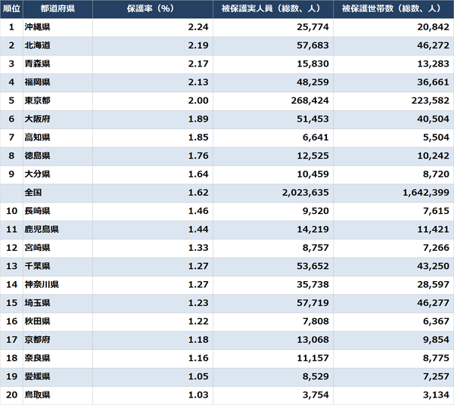Image resolution: width=454 pixels, height=405 pixels.
Task: Click the 被保護世帯数 column header
Action: [x=393, y=8]
